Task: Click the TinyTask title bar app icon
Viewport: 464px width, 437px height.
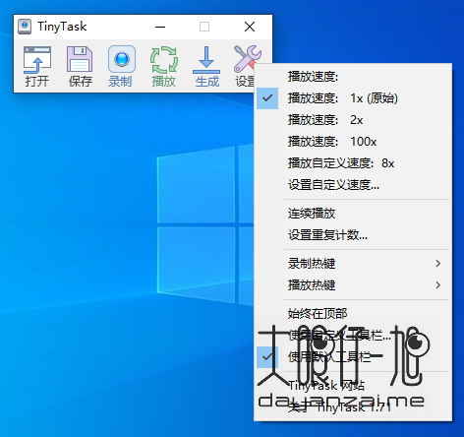Action: coord(25,27)
